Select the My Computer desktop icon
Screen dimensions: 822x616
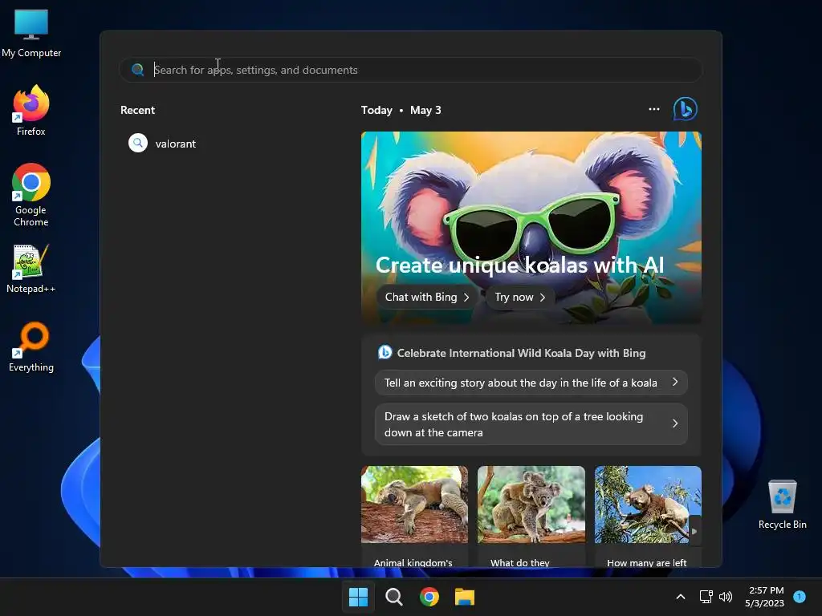tap(31, 34)
